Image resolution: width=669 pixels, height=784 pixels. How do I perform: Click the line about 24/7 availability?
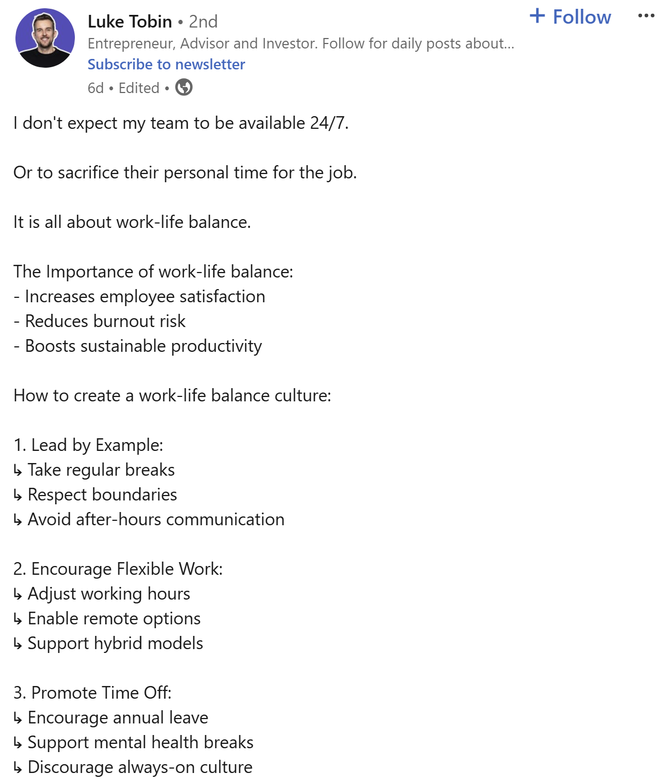click(x=181, y=123)
